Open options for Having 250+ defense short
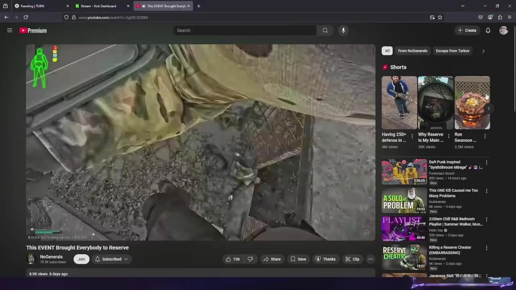Image resolution: width=516 pixels, height=290 pixels. pyautogui.click(x=412, y=137)
